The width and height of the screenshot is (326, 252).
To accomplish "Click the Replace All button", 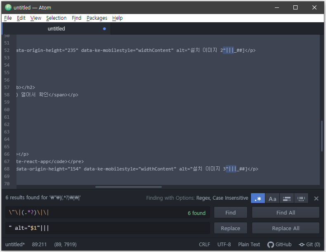I will pos(286,228).
